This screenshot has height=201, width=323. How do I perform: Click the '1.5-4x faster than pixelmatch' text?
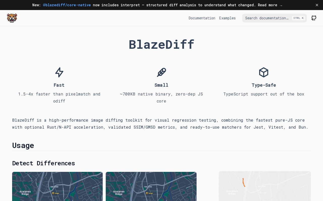click(x=59, y=97)
